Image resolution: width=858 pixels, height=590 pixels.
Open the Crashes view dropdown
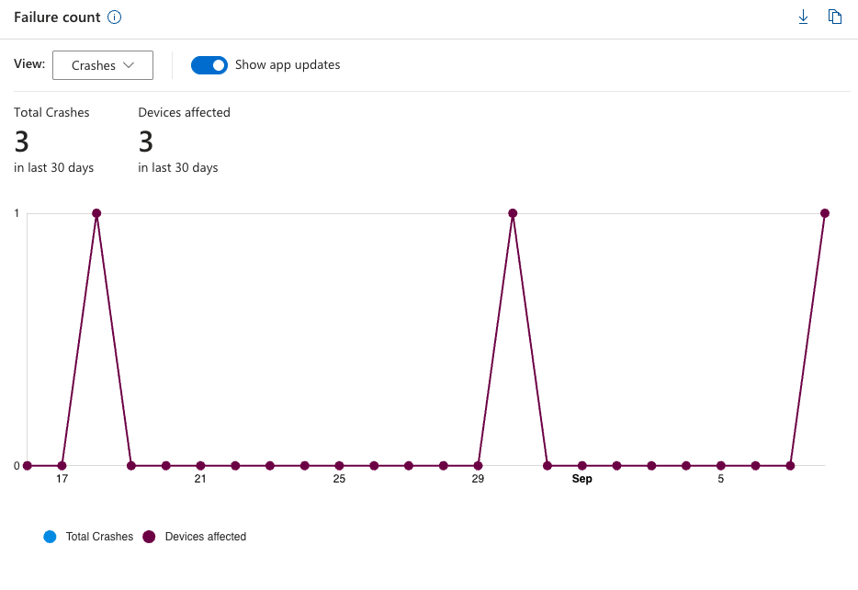(103, 65)
